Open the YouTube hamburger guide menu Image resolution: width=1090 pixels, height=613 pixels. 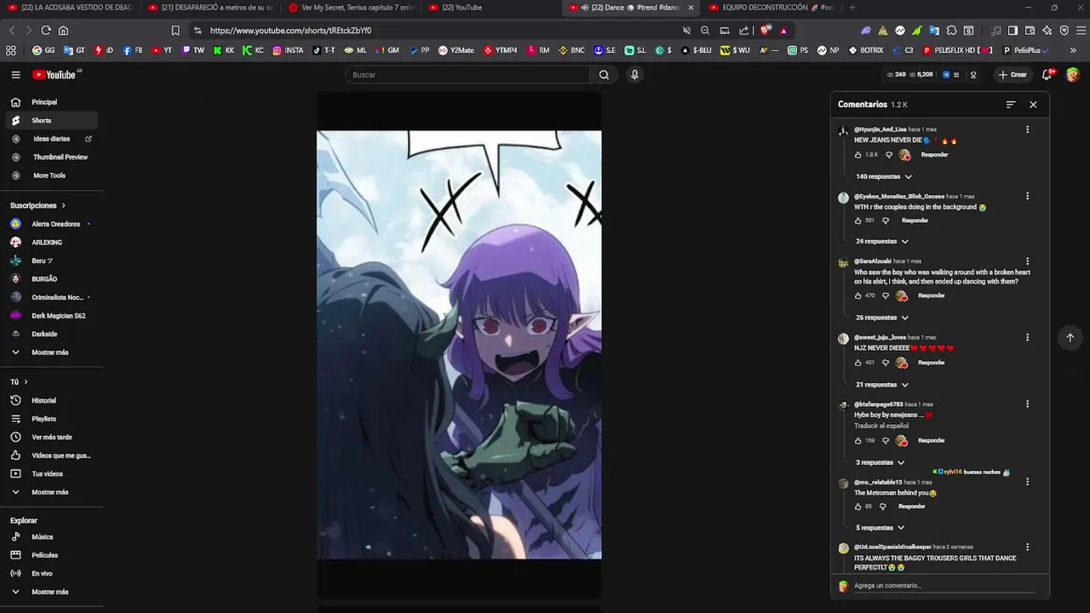click(15, 75)
